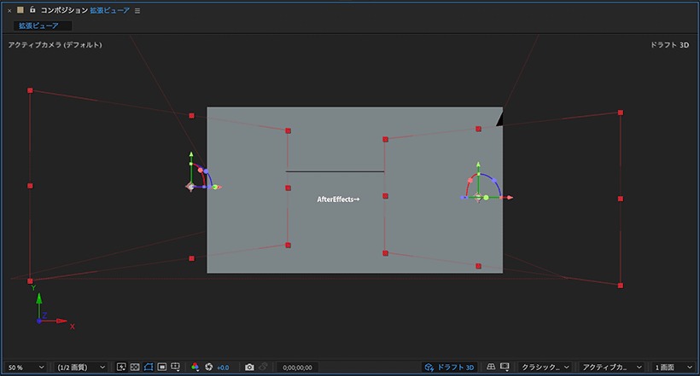The image size is (700, 376).
Task: Select the 拡張ビューア composition tab
Action: pyautogui.click(x=38, y=26)
